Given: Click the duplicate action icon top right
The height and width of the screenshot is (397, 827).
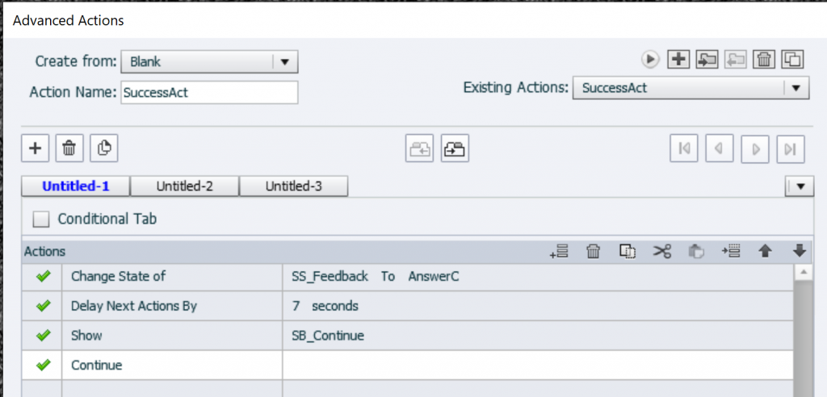Looking at the screenshot, I should click(793, 59).
